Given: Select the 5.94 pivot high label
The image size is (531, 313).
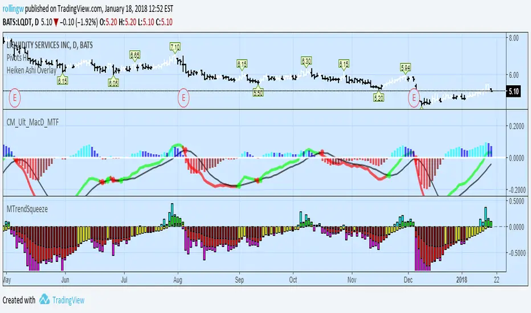Looking at the screenshot, I should 405,67.
